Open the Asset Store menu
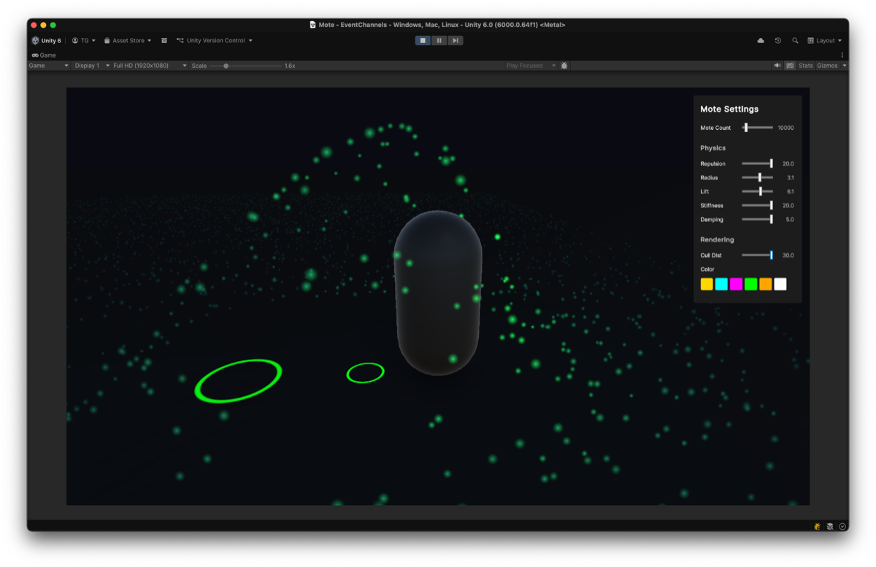Image resolution: width=876 pixels, height=567 pixels. coord(128,41)
